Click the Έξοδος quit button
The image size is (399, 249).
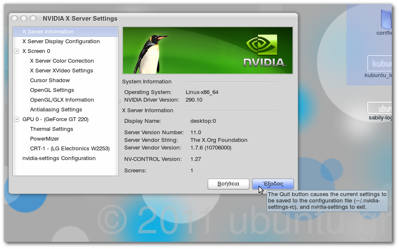pos(273,184)
